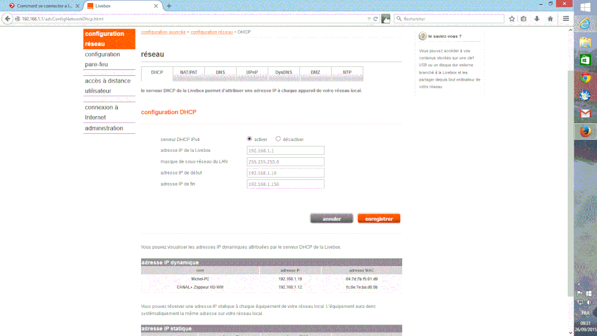This screenshot has width=597, height=336.
Task: Select MAC address 04:7d:7b:f5:01:d9
Action: point(362,279)
